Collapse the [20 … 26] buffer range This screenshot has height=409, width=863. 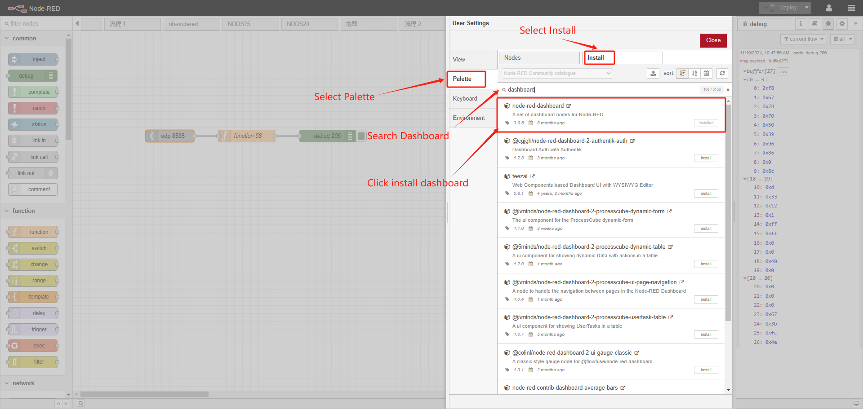tap(745, 278)
